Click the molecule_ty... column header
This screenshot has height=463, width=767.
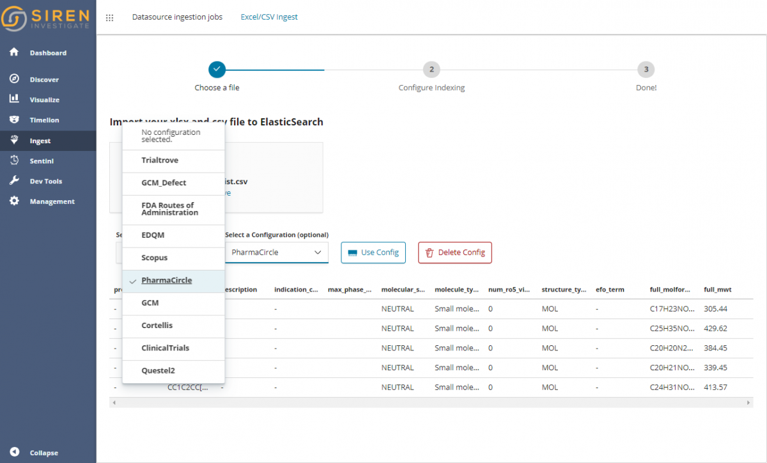[456, 290]
